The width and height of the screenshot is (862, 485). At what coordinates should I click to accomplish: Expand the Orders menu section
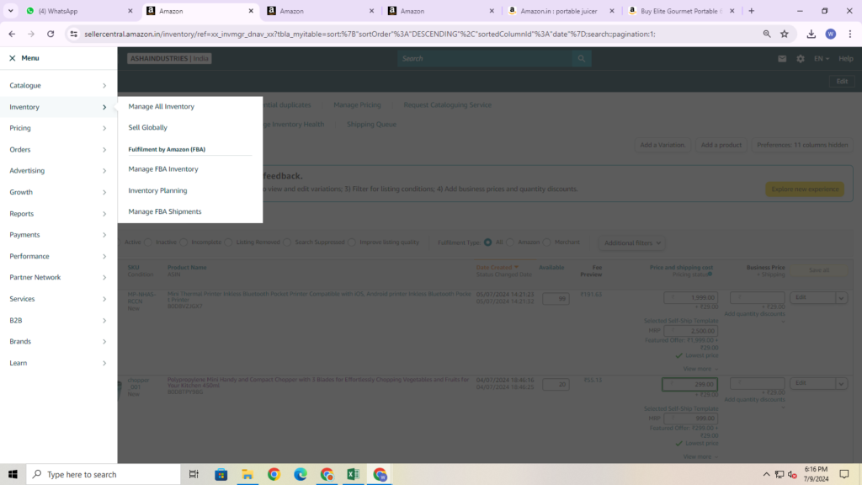click(x=57, y=150)
